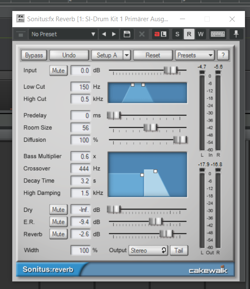Screen dimensions: 250x289
Task: Reset left input peak -4.7 readout
Action: tap(202, 67)
